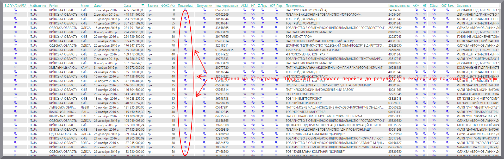Sort by the Майданчик column header

pos(38,5)
